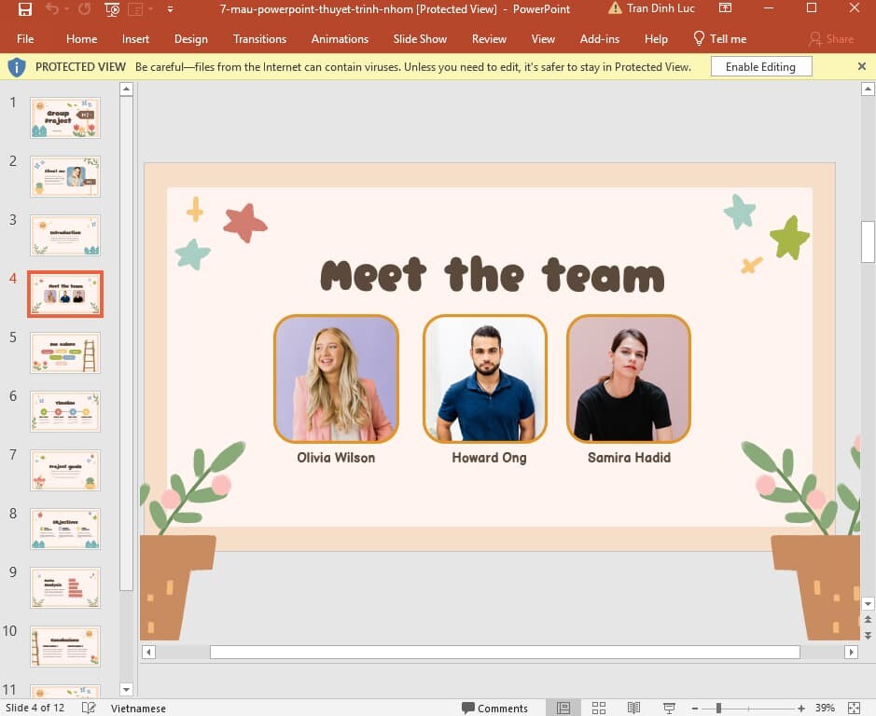Save the presentation from Quick Access Toolbar

click(x=25, y=8)
